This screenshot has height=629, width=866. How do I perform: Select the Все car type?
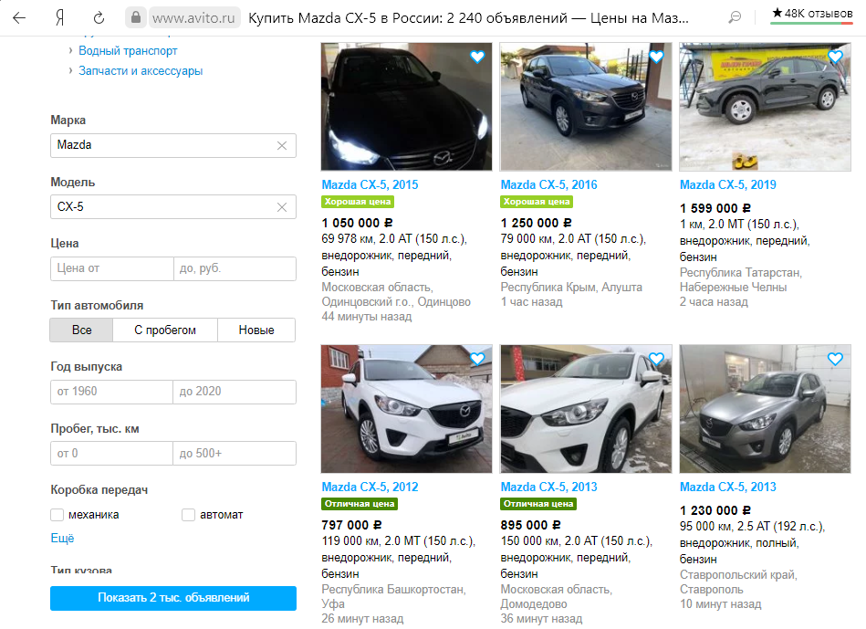pos(81,330)
